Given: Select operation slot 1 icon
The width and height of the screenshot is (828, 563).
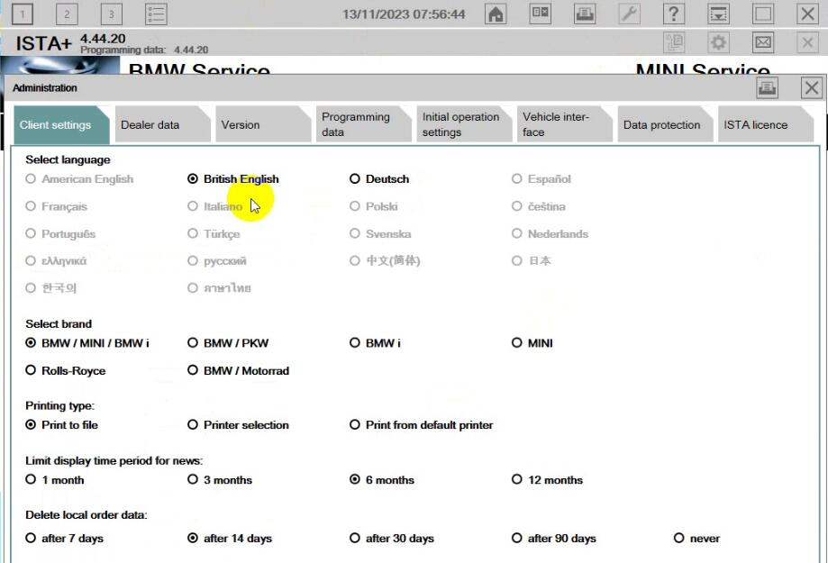Looking at the screenshot, I should tap(23, 14).
